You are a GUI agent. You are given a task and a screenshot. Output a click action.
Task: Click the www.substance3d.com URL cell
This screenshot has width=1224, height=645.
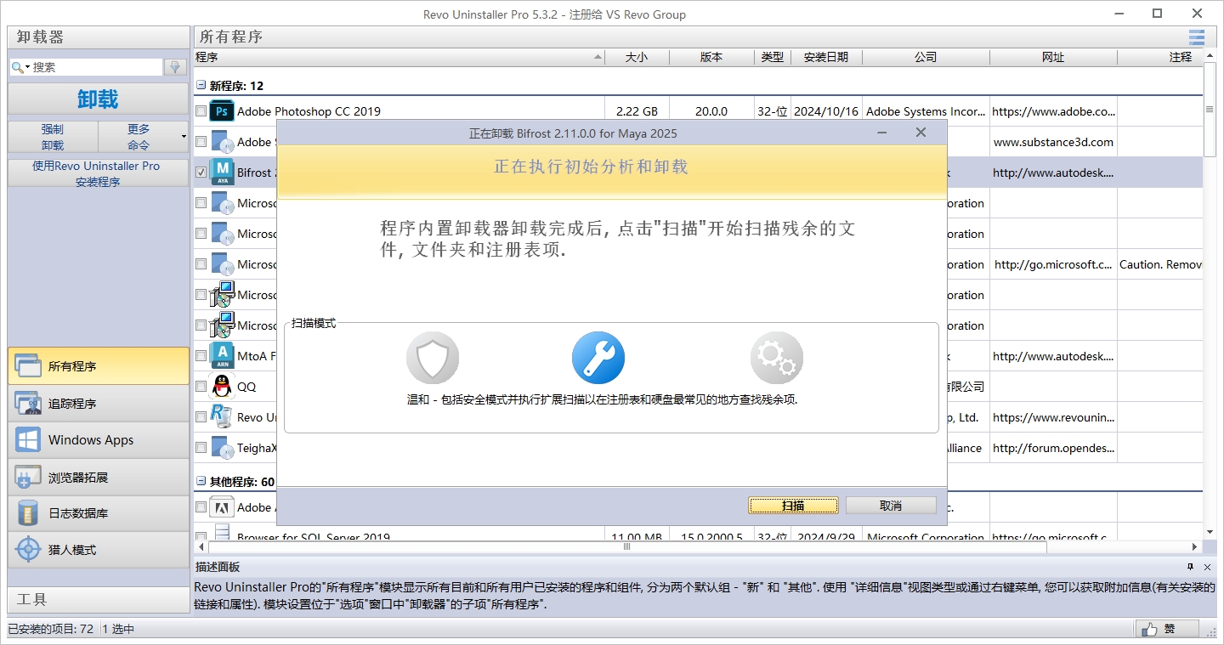(1053, 142)
